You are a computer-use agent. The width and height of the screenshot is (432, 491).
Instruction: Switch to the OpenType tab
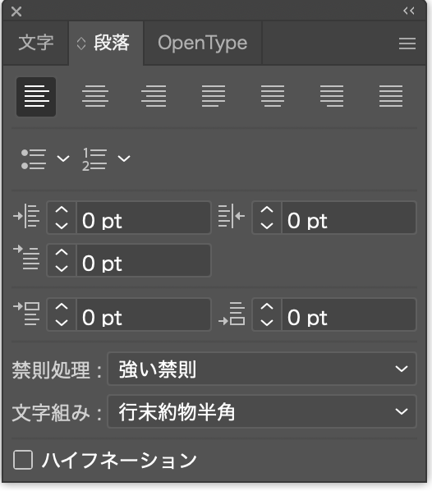pos(202,43)
